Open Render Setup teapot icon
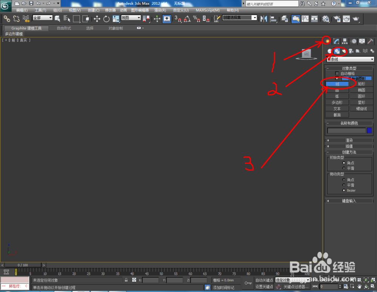The height and width of the screenshot is (292, 377). [337, 19]
